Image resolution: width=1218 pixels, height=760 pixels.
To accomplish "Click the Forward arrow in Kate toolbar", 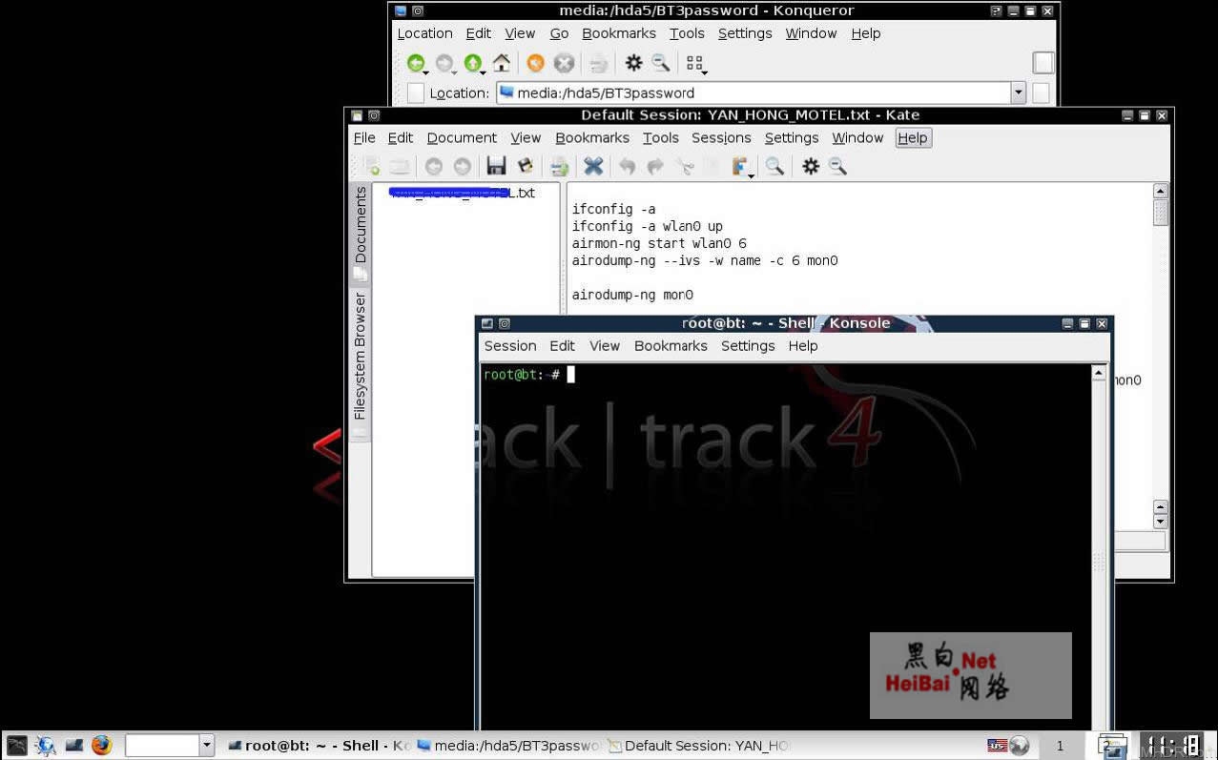I will 463,166.
